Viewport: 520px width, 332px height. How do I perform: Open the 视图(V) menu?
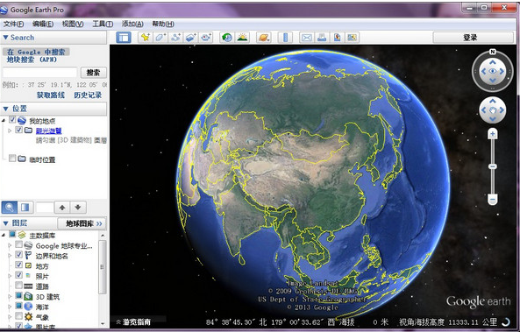[73, 24]
